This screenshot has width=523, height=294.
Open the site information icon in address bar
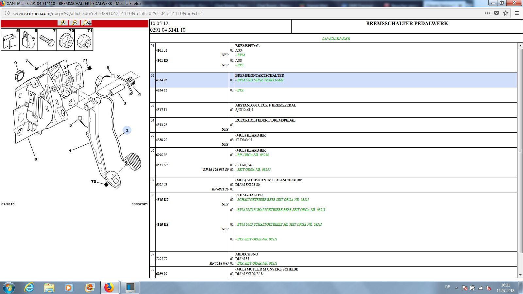(7, 13)
